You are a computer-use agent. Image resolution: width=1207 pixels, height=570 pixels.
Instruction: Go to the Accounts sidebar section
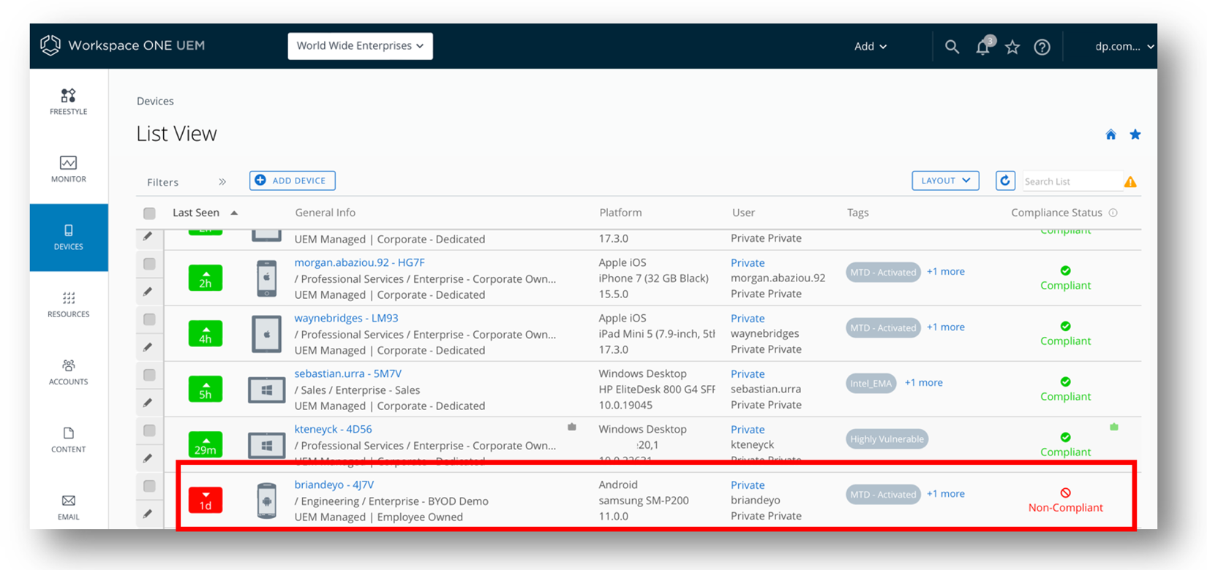pyautogui.click(x=68, y=372)
